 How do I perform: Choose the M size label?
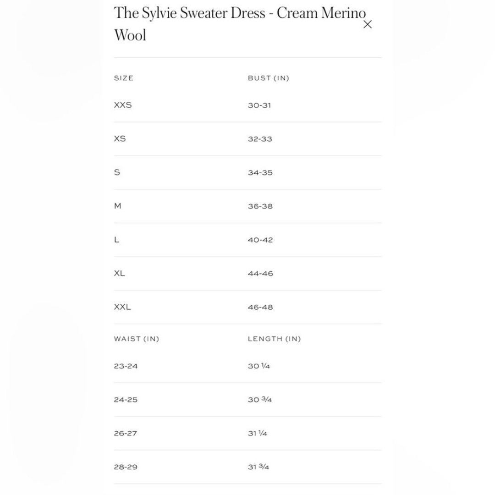pos(117,206)
